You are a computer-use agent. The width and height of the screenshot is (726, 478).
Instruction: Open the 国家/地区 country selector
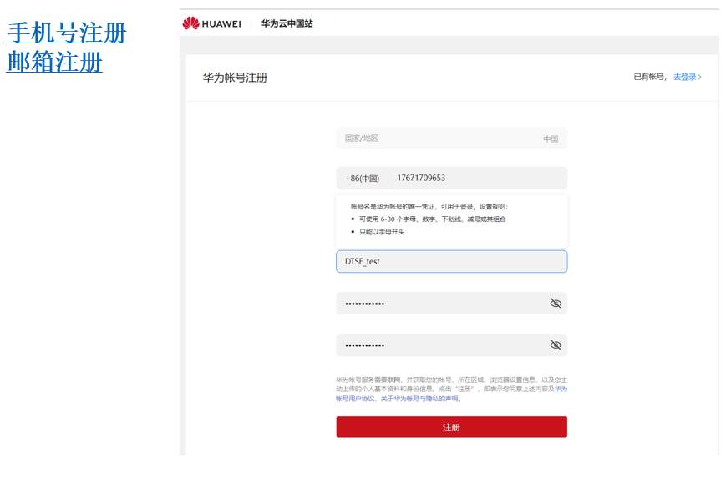(451, 138)
